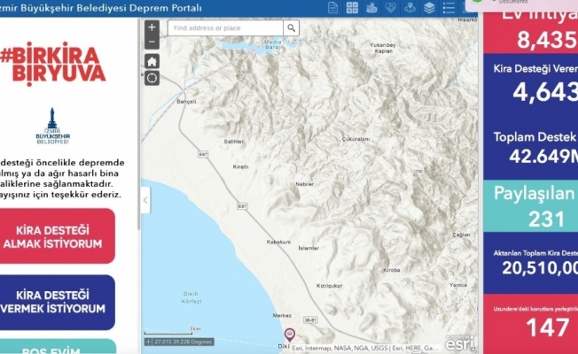Open the layers stack icon
Viewport: 578px width, 354px height.
[x=430, y=8]
